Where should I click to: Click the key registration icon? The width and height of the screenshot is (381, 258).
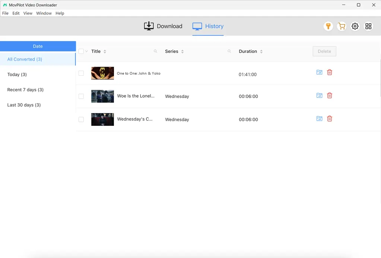328,26
